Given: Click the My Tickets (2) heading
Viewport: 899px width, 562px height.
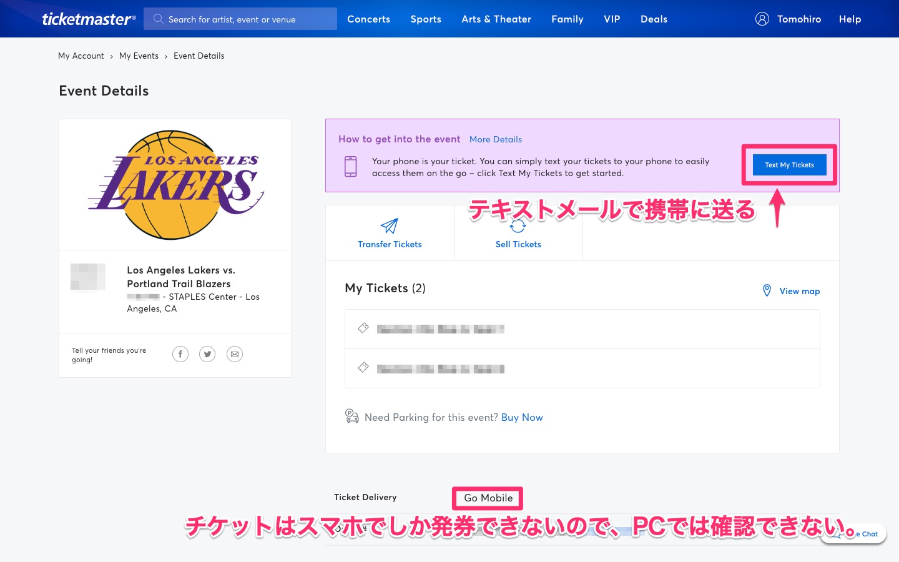Looking at the screenshot, I should click(385, 288).
